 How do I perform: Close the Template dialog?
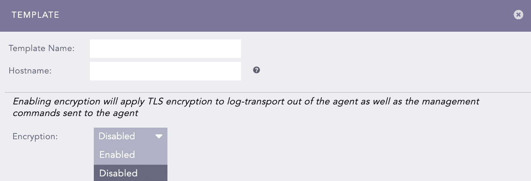[518, 15]
